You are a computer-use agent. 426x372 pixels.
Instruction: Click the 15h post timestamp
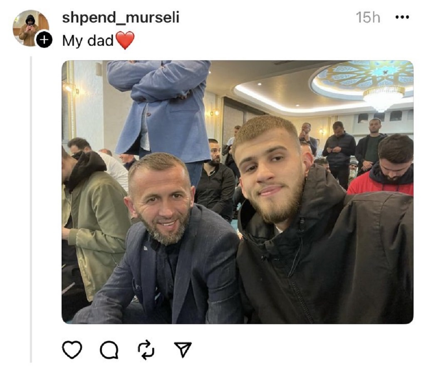click(368, 17)
